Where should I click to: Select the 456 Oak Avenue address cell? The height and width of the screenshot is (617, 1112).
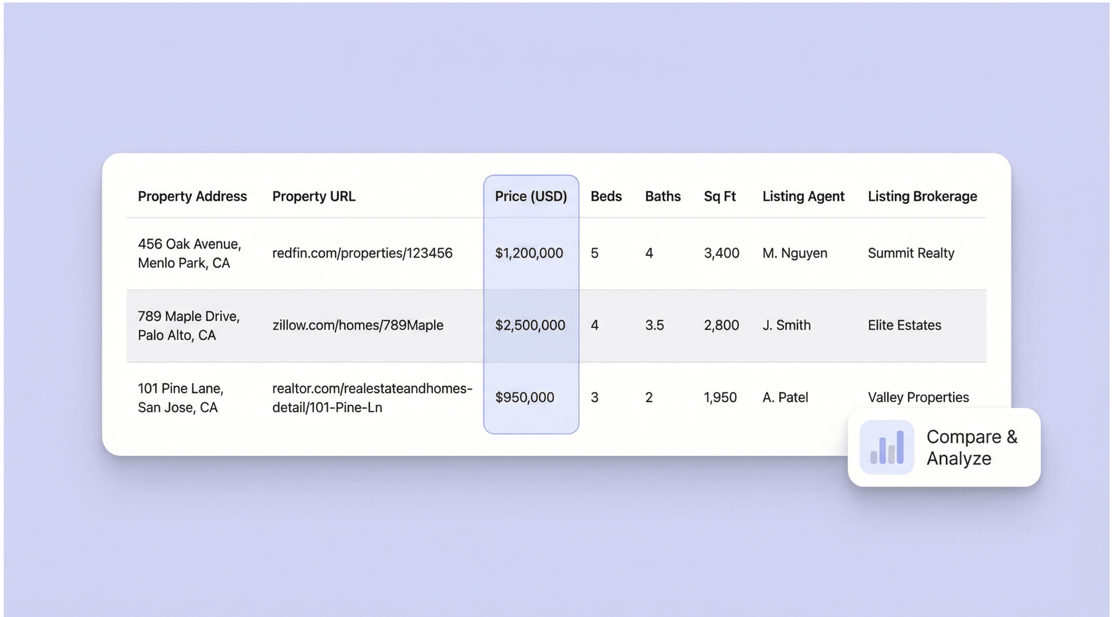pos(189,254)
